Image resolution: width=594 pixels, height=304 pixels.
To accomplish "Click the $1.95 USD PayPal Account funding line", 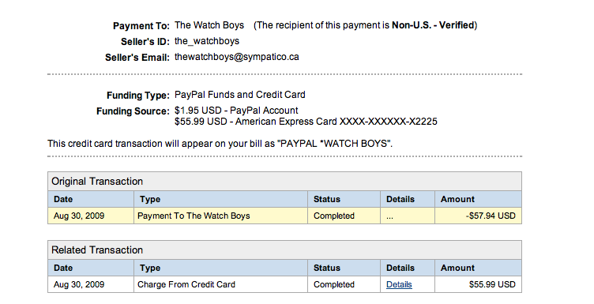I will [x=236, y=111].
